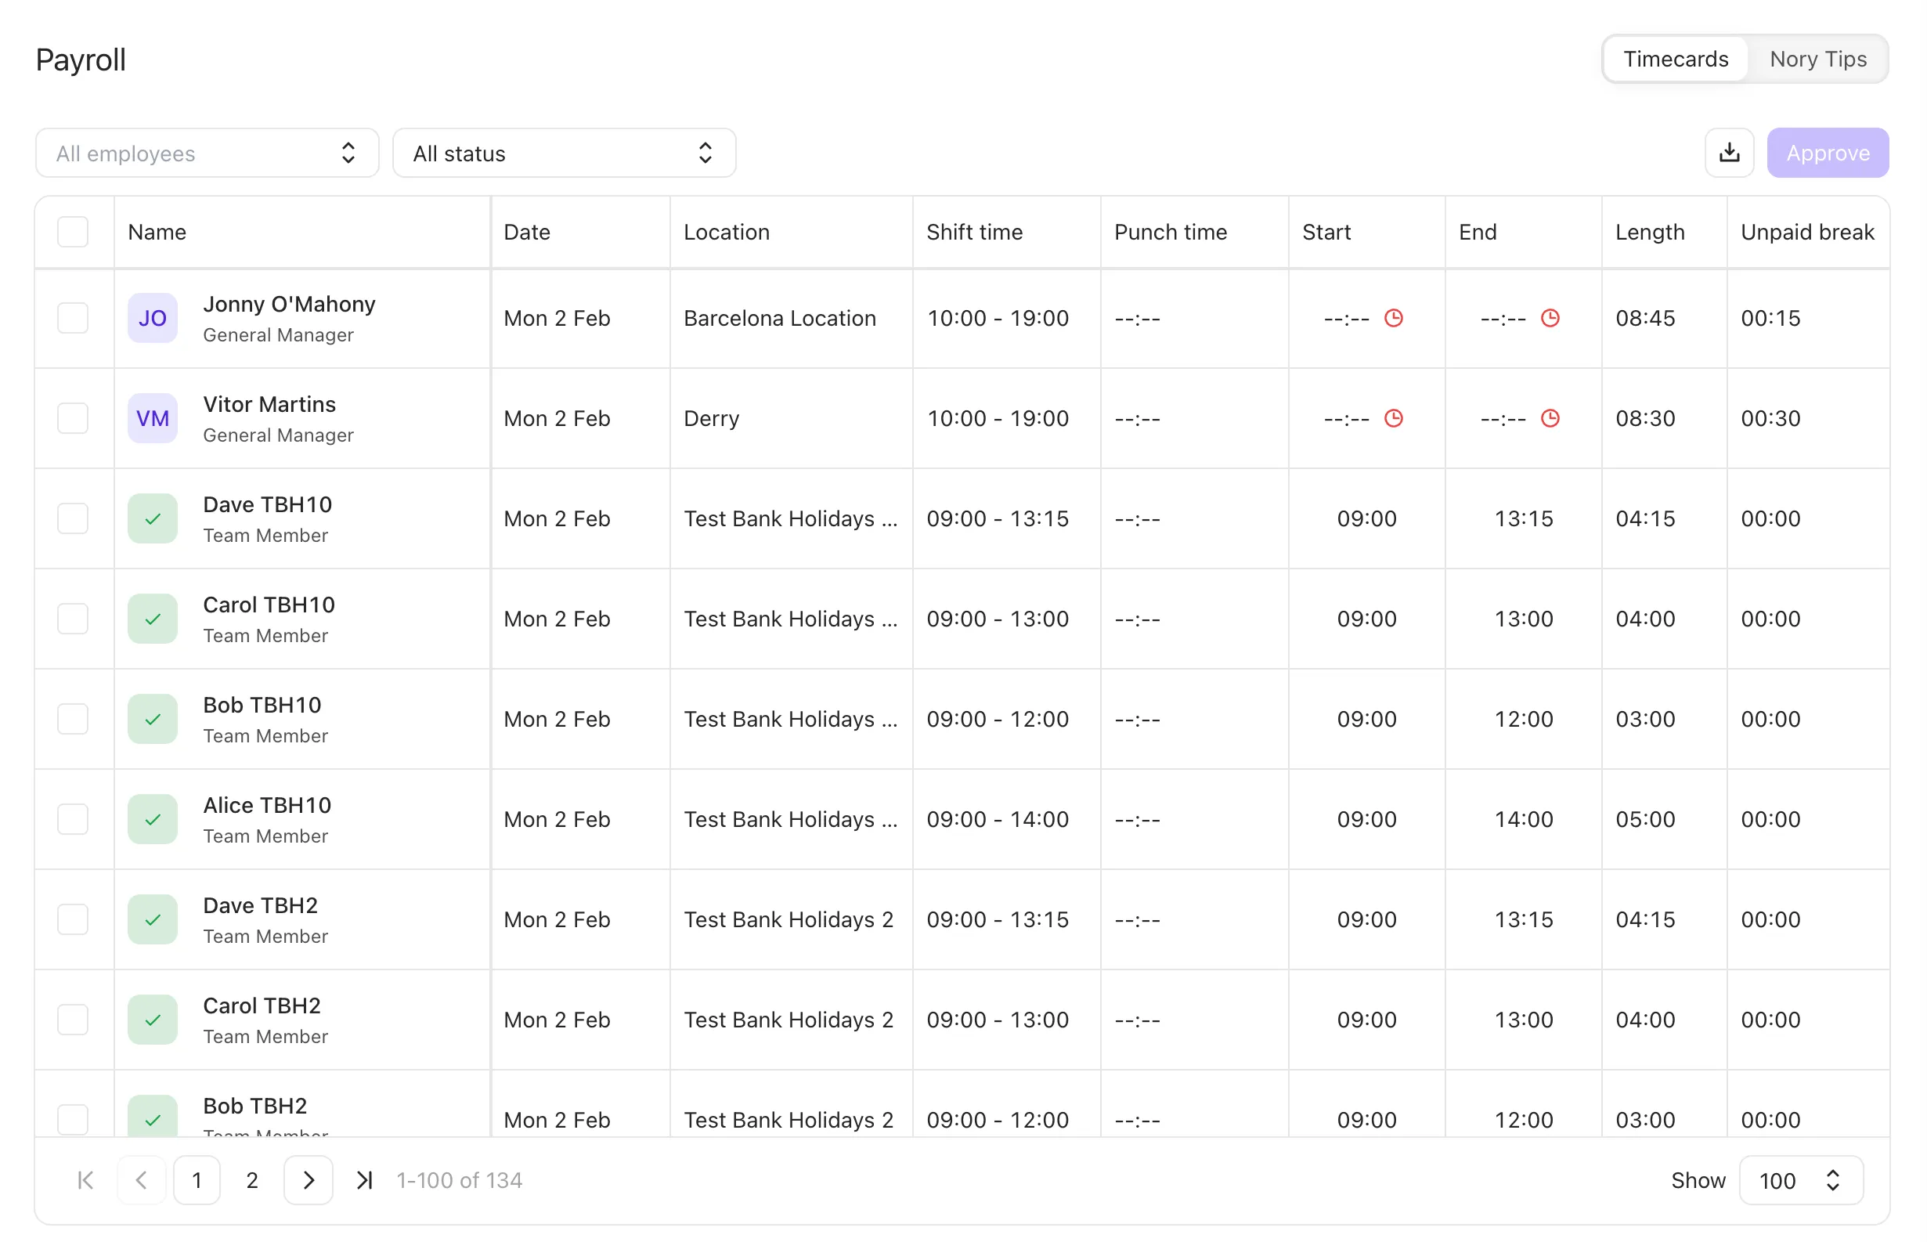
Task: Open the Show rows count selector
Action: (x=1801, y=1180)
